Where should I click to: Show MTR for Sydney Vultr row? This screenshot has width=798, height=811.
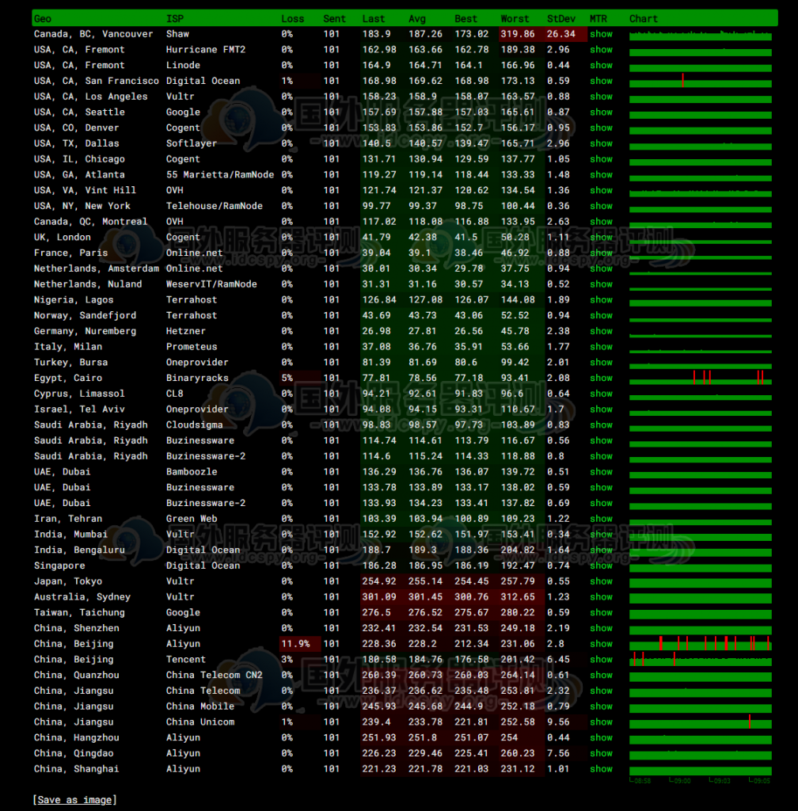pos(601,596)
